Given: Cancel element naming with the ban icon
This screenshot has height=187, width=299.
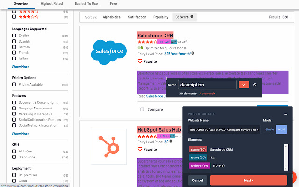Looking at the screenshot, I should coord(255,85).
